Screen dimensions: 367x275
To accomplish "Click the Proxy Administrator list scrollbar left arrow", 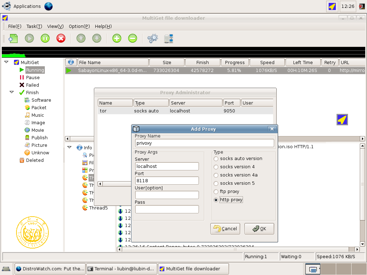I will [x=100, y=184].
